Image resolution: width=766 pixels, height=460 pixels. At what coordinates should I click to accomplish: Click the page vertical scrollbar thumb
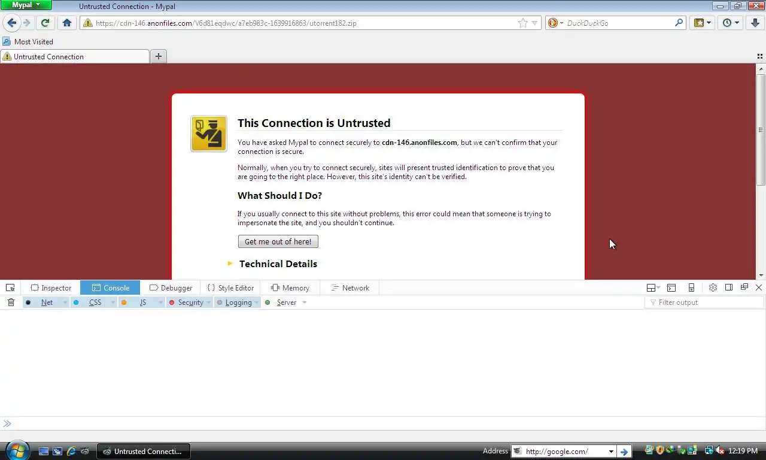(x=761, y=129)
